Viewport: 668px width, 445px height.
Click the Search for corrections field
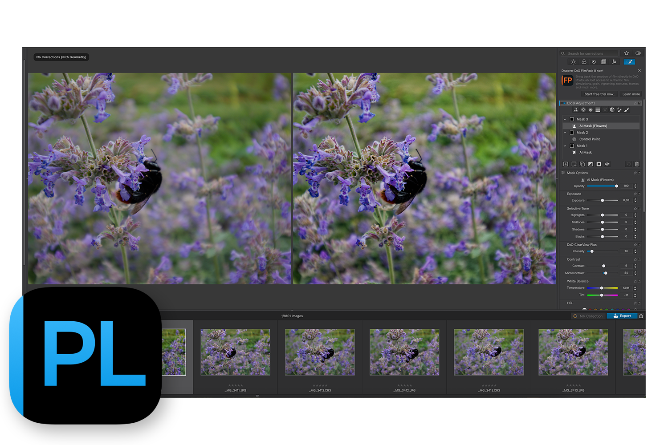[589, 53]
